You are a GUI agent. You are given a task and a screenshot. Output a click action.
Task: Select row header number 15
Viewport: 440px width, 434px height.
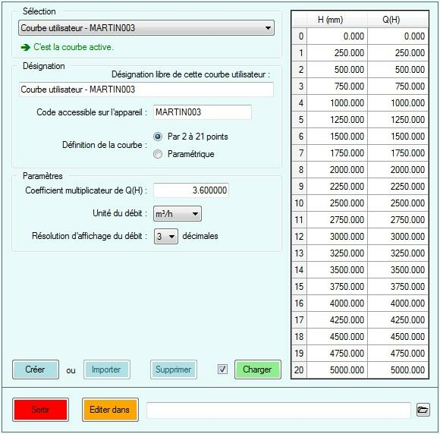(300, 287)
